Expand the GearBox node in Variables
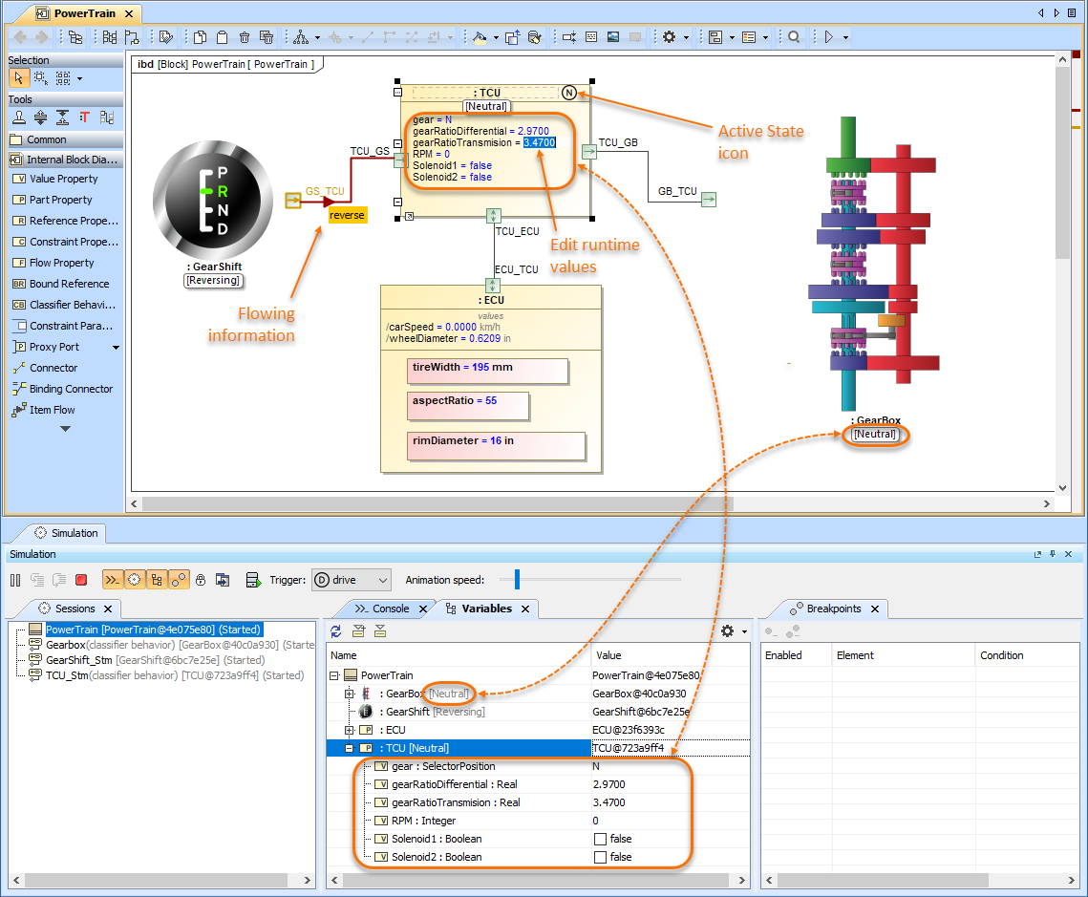Viewport: 1088px width, 897px height. pos(350,694)
